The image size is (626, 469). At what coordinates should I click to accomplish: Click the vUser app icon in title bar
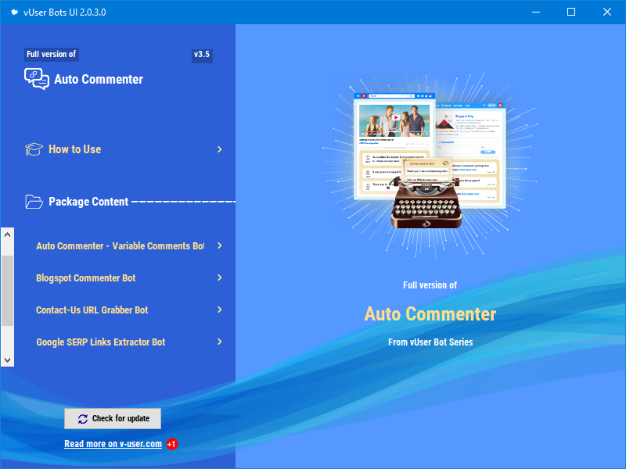(x=14, y=12)
